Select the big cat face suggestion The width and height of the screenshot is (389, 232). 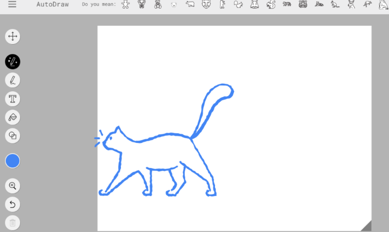[x=206, y=4]
